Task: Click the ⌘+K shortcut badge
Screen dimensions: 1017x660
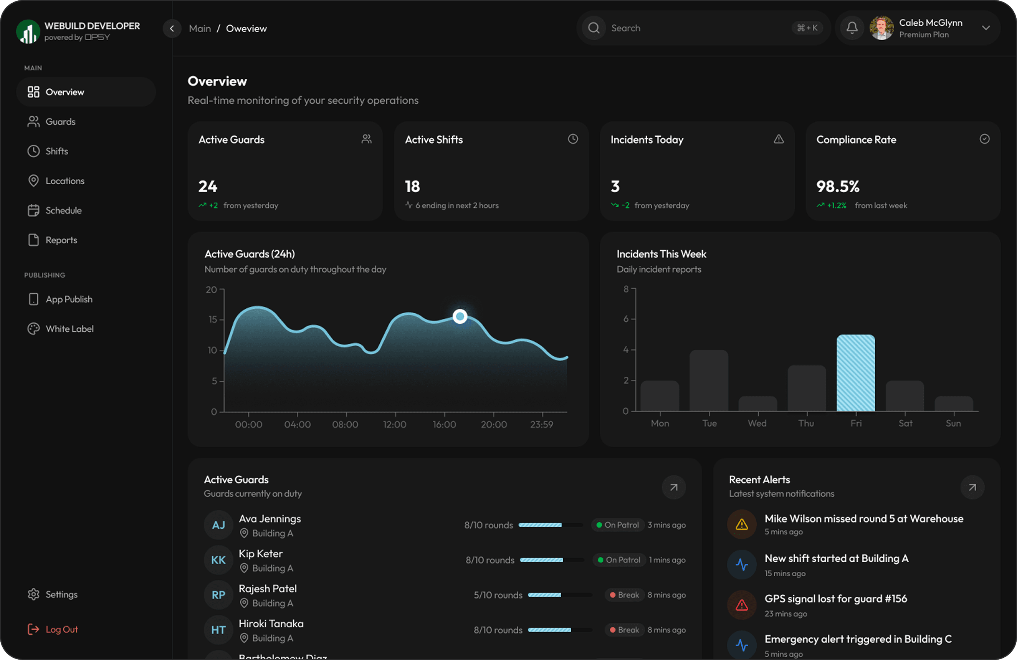Action: tap(807, 28)
